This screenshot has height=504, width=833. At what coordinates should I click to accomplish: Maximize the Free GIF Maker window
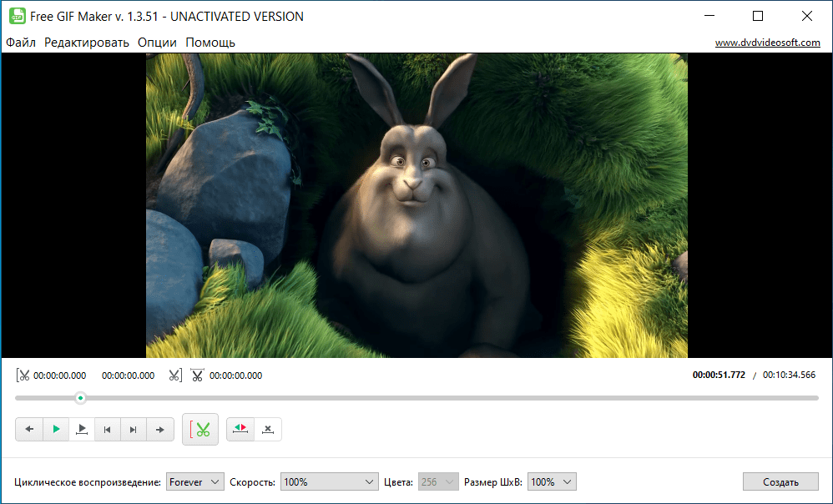(x=758, y=16)
